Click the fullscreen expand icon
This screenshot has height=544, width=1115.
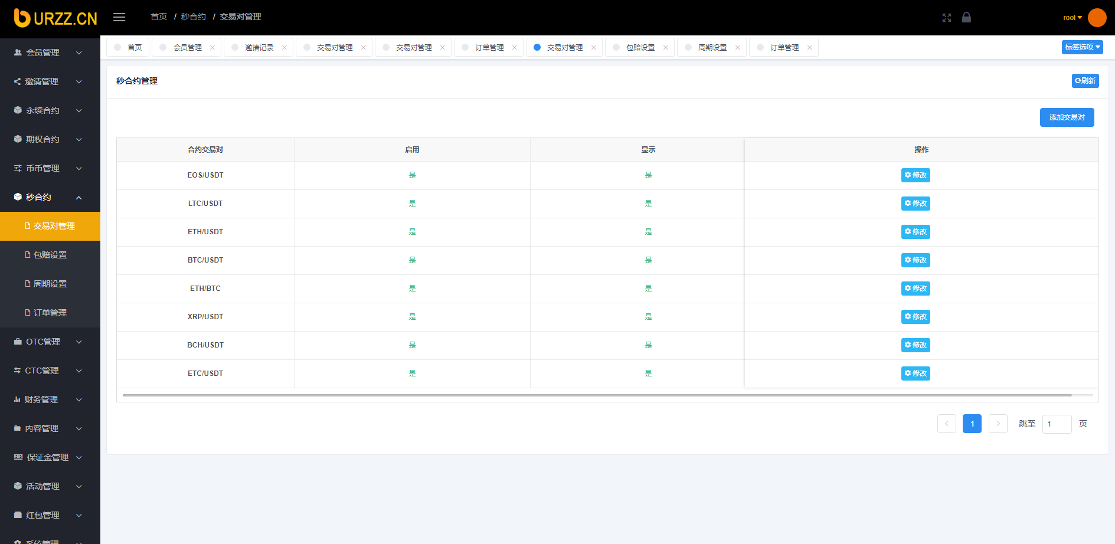point(947,18)
